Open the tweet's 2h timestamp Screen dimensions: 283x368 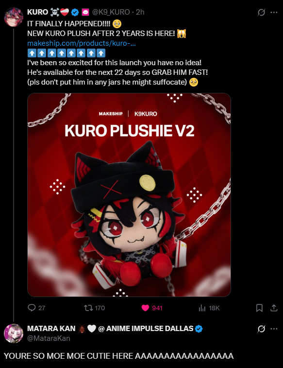(x=140, y=12)
